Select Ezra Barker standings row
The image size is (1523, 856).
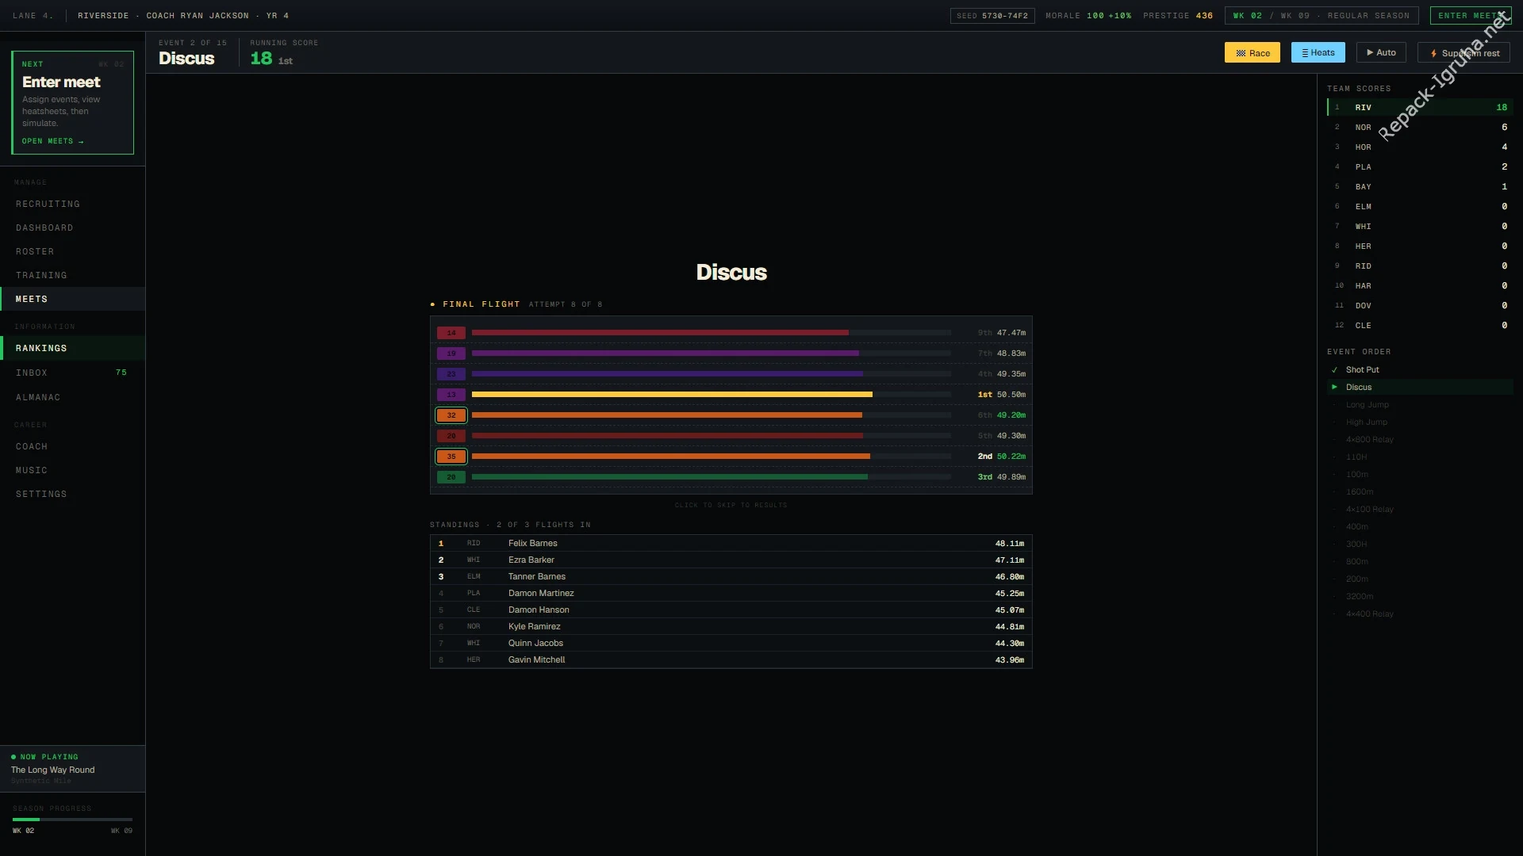click(x=731, y=560)
